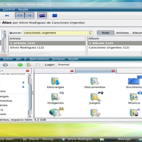Open the side panel selector dropdown
Image resolution: width=142 pixels, height=142 pixels.
click(2, 71)
